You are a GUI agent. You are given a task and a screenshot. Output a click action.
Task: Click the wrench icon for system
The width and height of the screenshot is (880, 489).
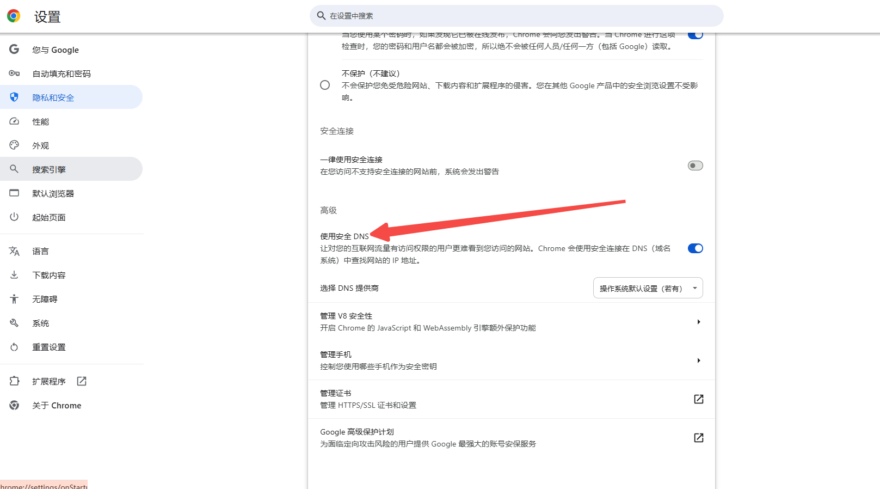(x=14, y=322)
